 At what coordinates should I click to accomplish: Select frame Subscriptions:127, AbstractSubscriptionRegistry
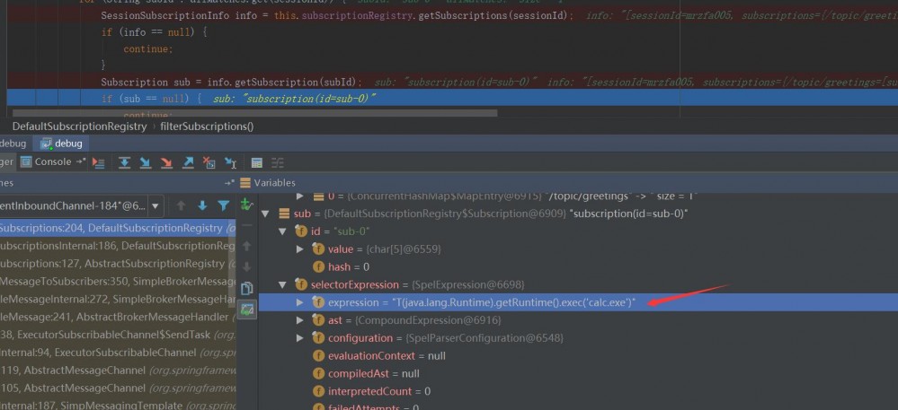click(118, 264)
